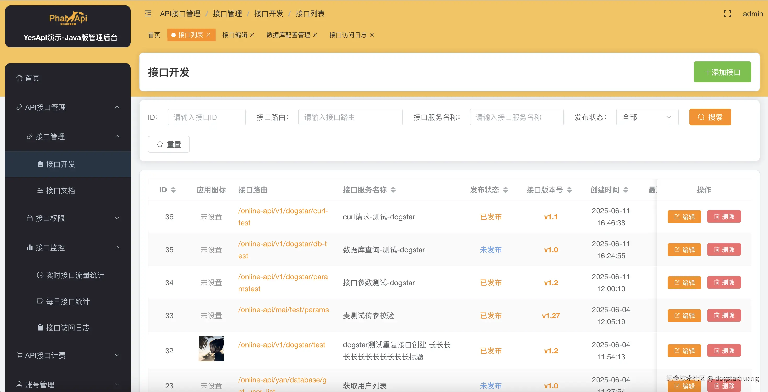
Task: Sort table by ID column arrows
Action: coord(173,190)
